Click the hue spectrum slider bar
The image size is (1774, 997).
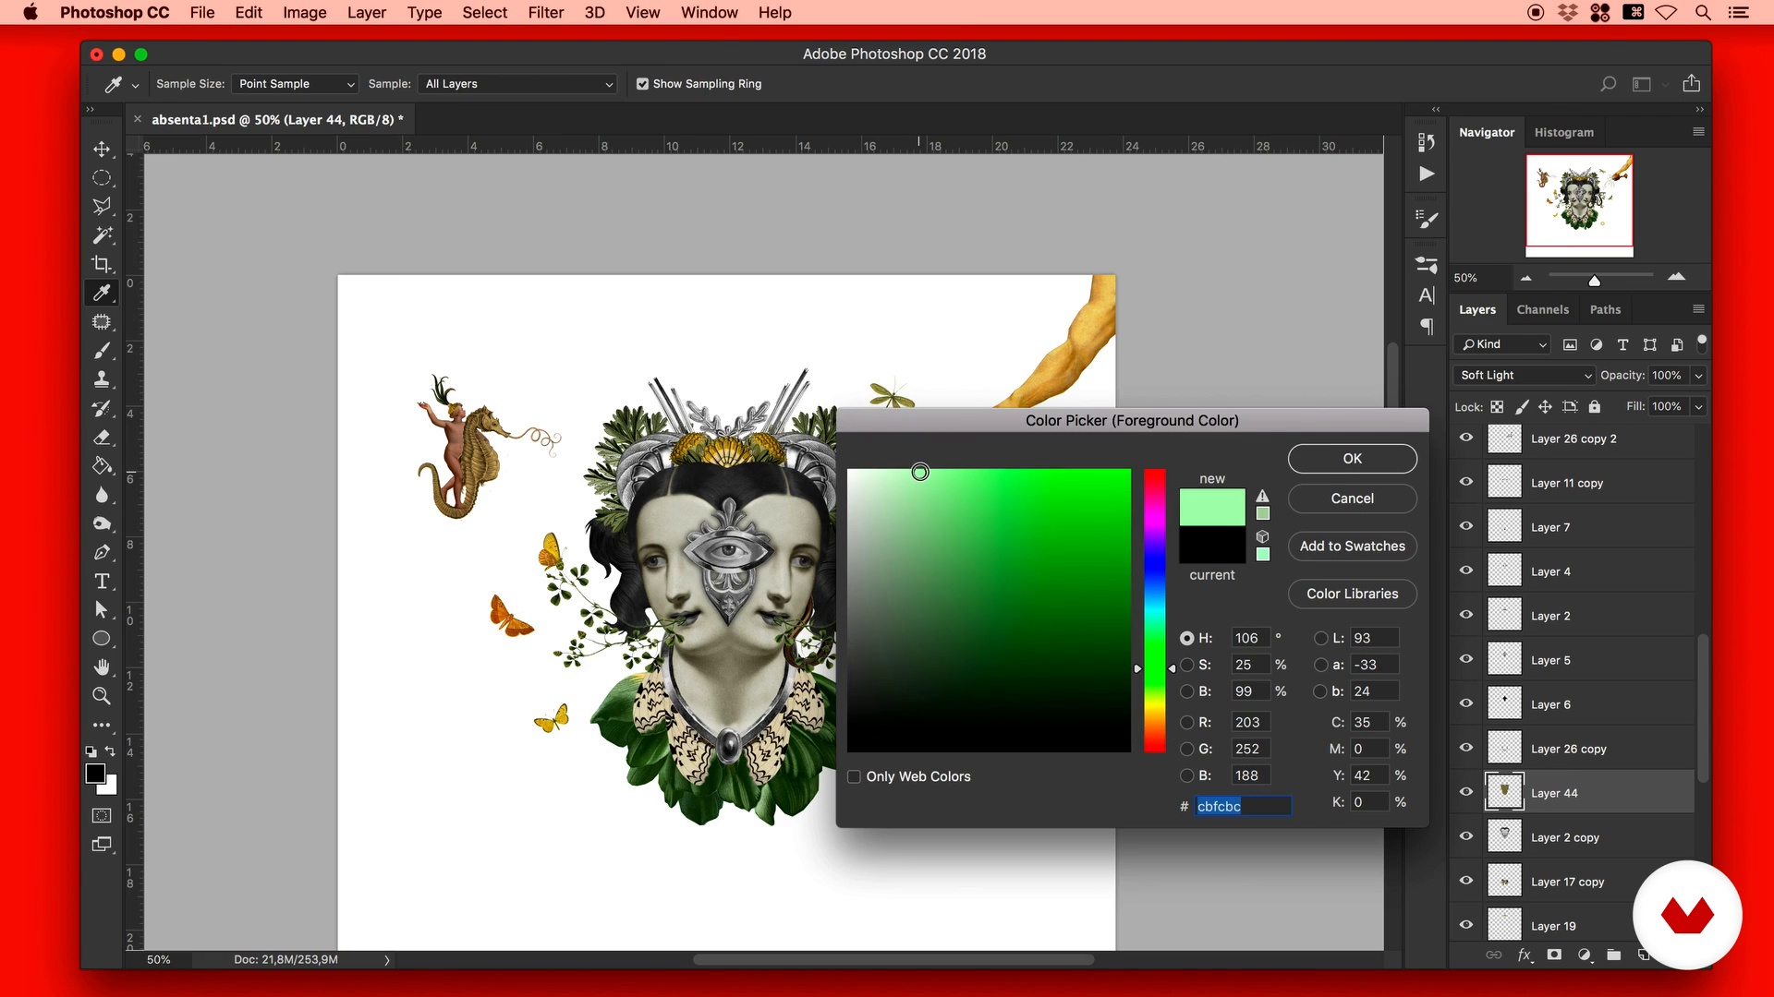click(1154, 610)
